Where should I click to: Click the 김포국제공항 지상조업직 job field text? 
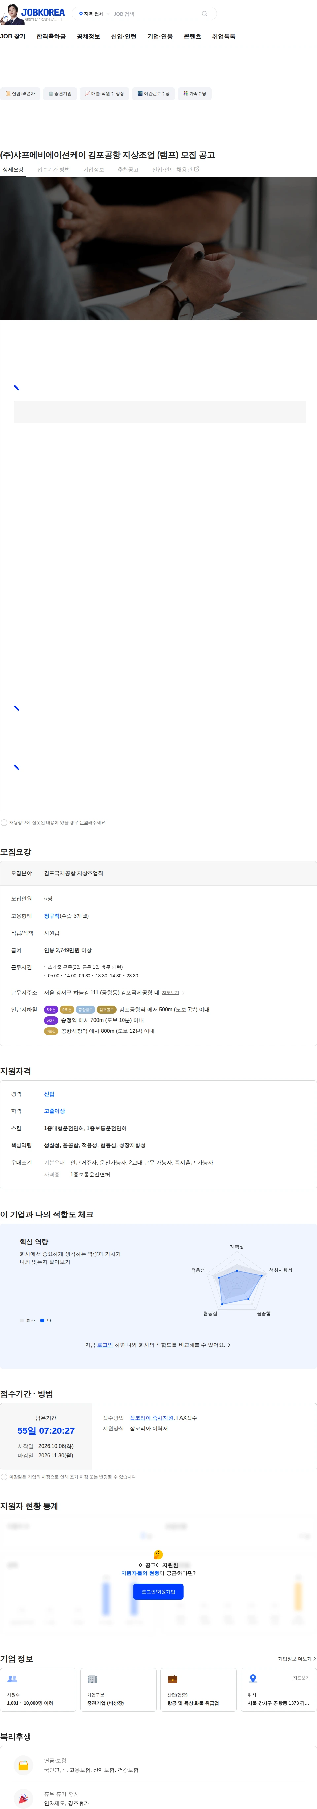point(74,874)
